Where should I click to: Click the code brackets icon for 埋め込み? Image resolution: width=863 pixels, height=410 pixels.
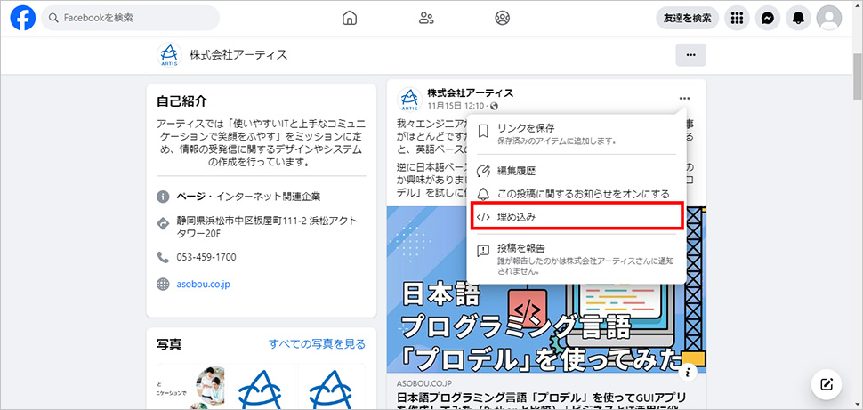coord(483,217)
